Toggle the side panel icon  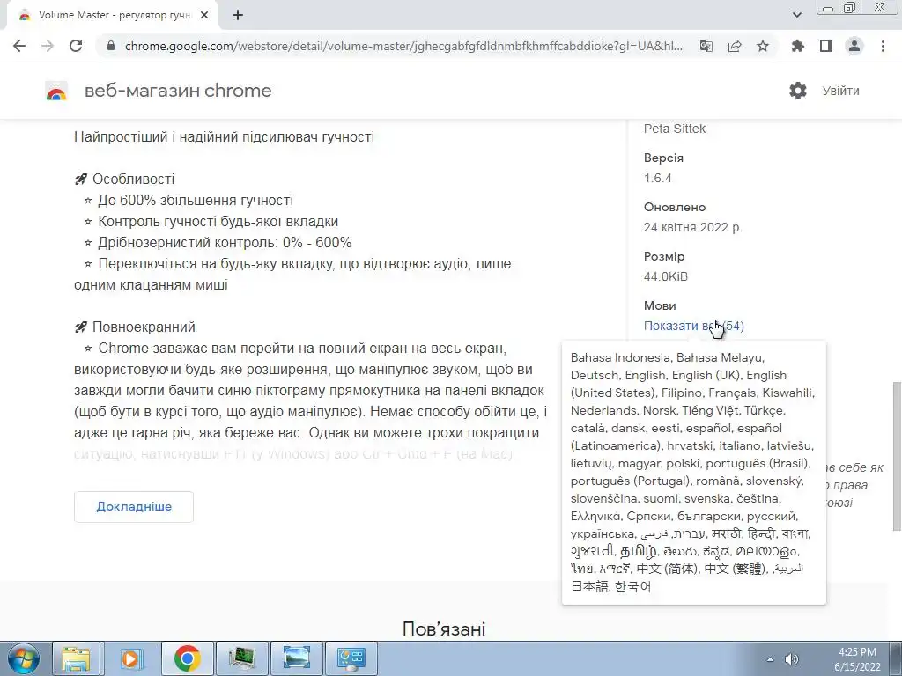(826, 46)
